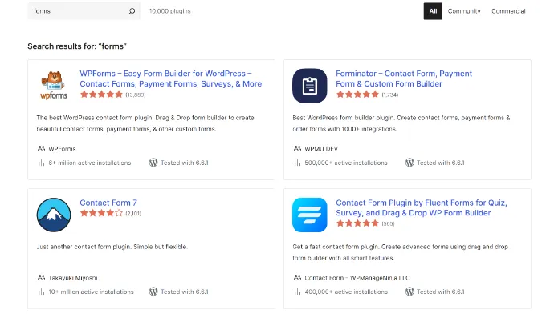Open Contact Form Plugin by Fluent Forms link
The image size is (546, 314).
[421, 207]
